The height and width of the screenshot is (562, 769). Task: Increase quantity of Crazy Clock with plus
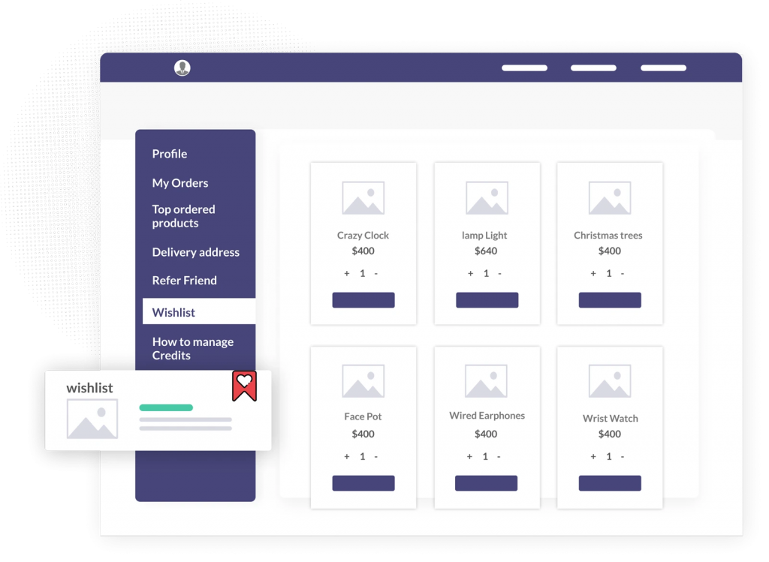coord(347,273)
